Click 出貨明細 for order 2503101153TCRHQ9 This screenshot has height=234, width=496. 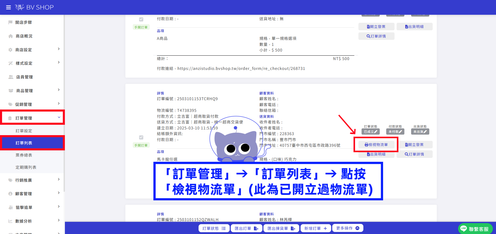(376, 154)
